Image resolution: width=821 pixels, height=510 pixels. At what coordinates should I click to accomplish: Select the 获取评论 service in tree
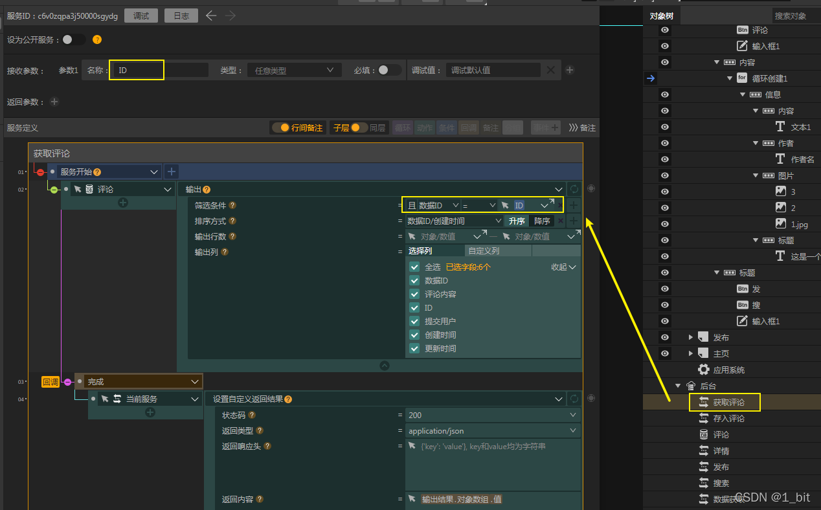click(729, 402)
